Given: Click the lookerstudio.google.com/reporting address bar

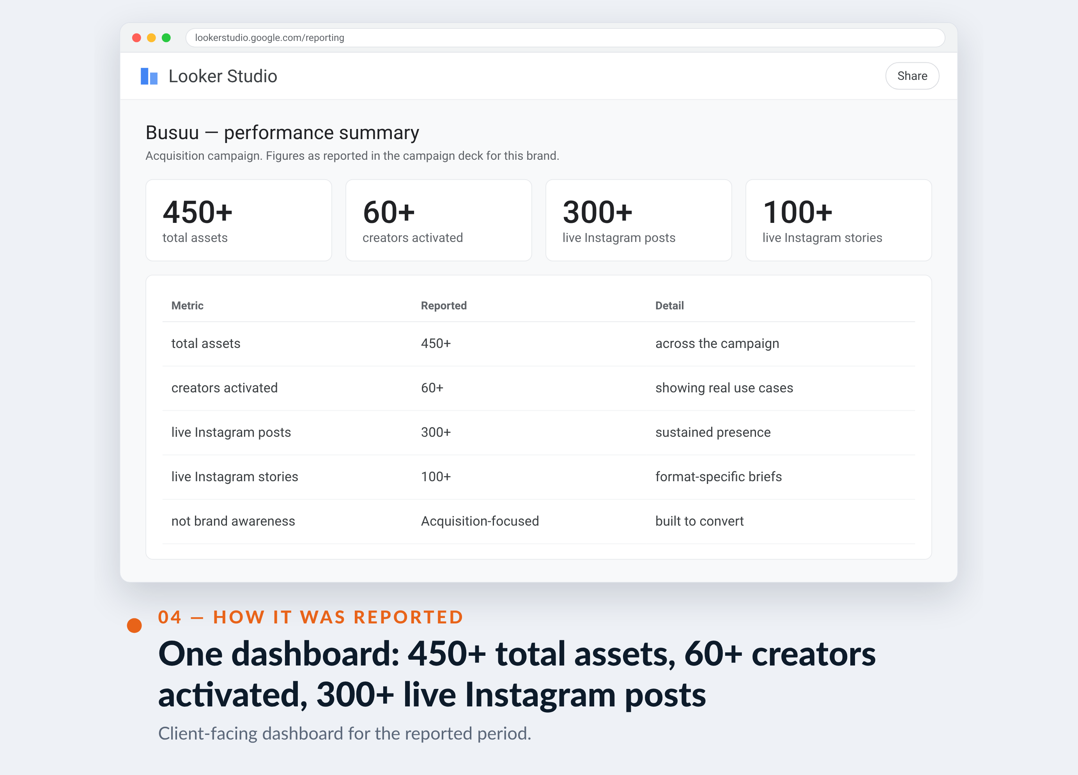Looking at the screenshot, I should (x=565, y=37).
